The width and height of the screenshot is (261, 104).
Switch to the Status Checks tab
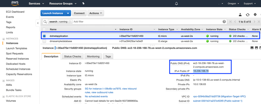(x=73, y=56)
